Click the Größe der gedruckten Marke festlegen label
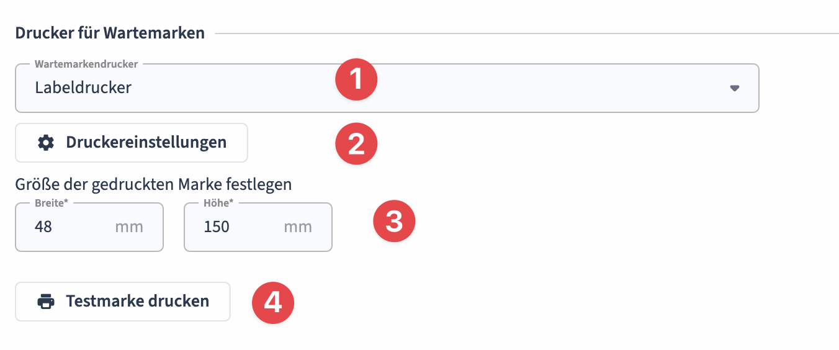The width and height of the screenshot is (839, 350). click(x=153, y=184)
